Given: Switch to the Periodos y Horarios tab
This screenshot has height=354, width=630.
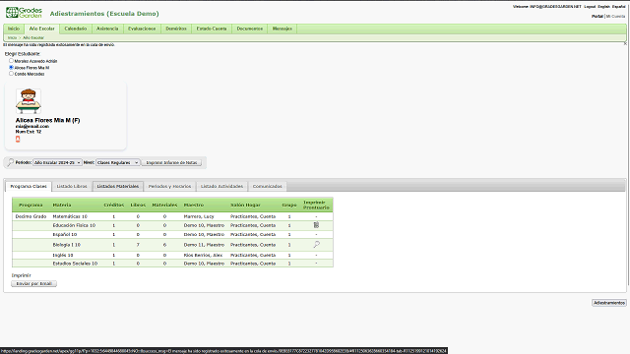Looking at the screenshot, I should [169, 186].
